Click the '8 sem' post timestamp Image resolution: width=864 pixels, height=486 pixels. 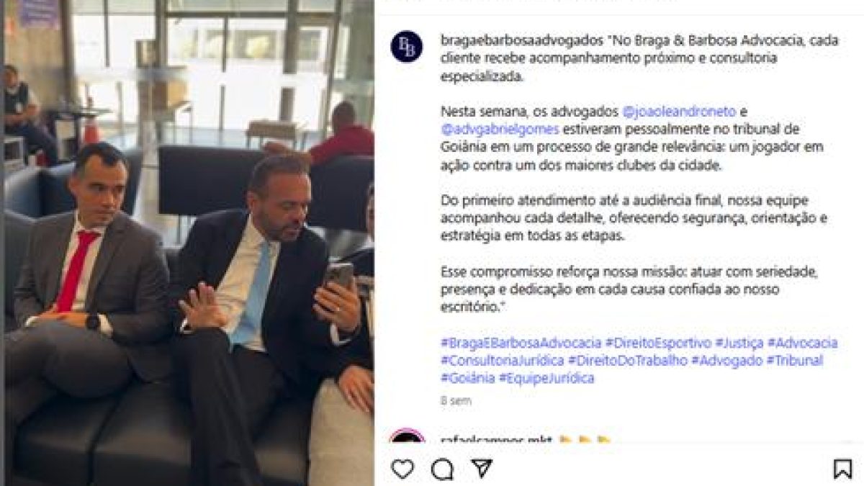(456, 400)
